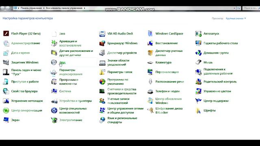The width and height of the screenshot is (260, 146).
Task: Click the Java icon
Action: click(x=54, y=34)
